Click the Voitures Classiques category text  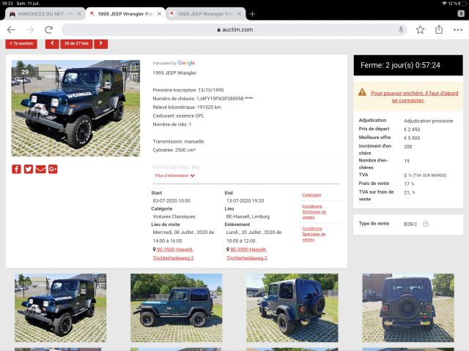point(174,216)
